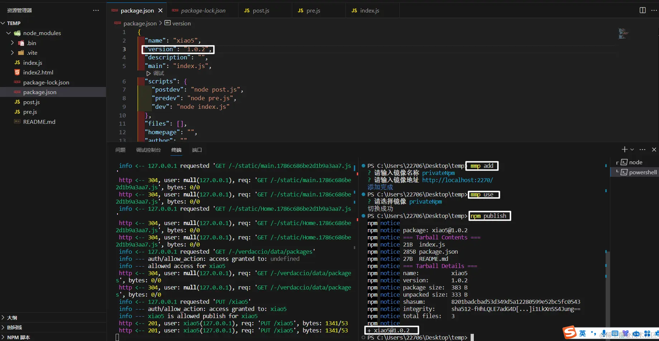Switch to the 问题 panel tab
The height and width of the screenshot is (341, 659).
pyautogui.click(x=120, y=150)
